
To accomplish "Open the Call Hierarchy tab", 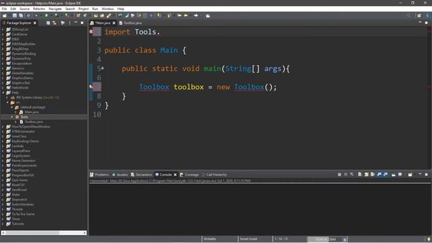I will click(215, 175).
